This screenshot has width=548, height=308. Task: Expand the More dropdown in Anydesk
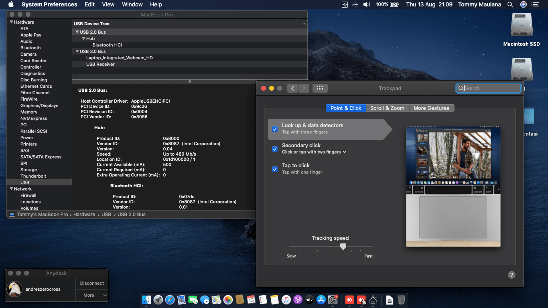[x=92, y=295]
